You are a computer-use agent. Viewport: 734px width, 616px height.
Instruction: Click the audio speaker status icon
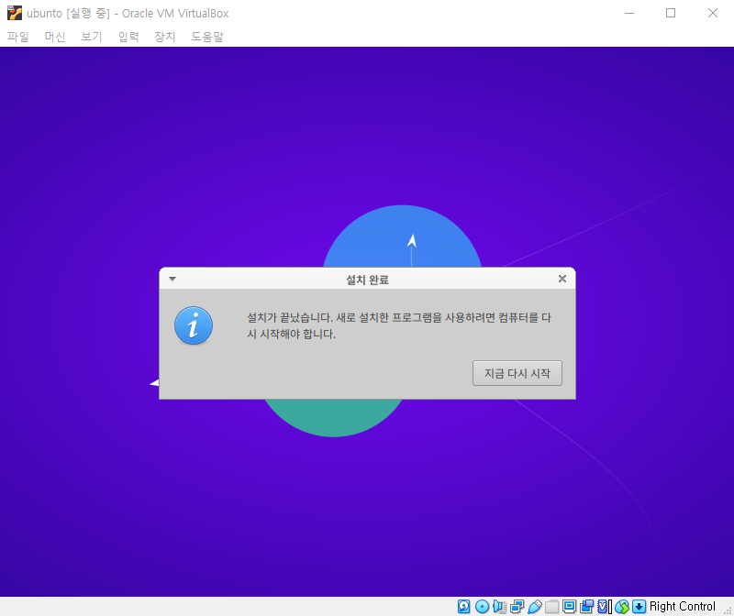click(x=499, y=607)
